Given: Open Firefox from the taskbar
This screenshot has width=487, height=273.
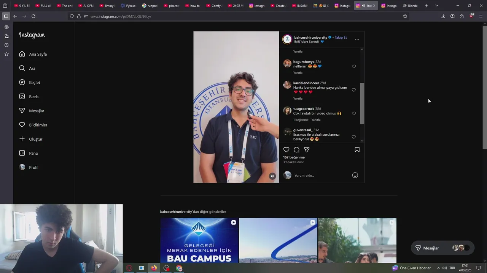Looking at the screenshot, I should (154, 268).
